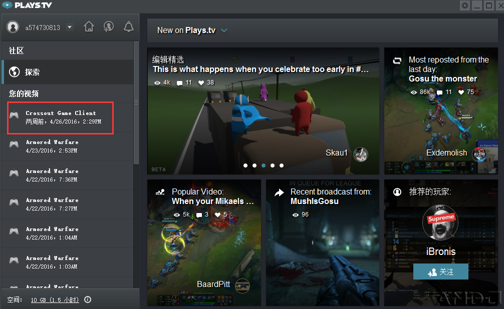Open the "Gosu the monster" video title

coord(442,78)
